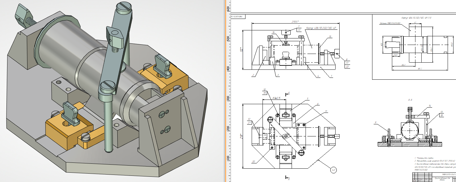Screen dimensions: 456x182
Task: Select position number 11 callout
Action: pos(326,111)
